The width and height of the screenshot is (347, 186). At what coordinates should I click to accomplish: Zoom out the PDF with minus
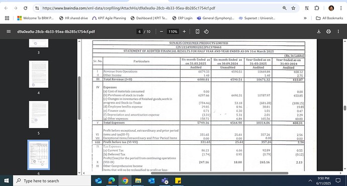(x=161, y=32)
